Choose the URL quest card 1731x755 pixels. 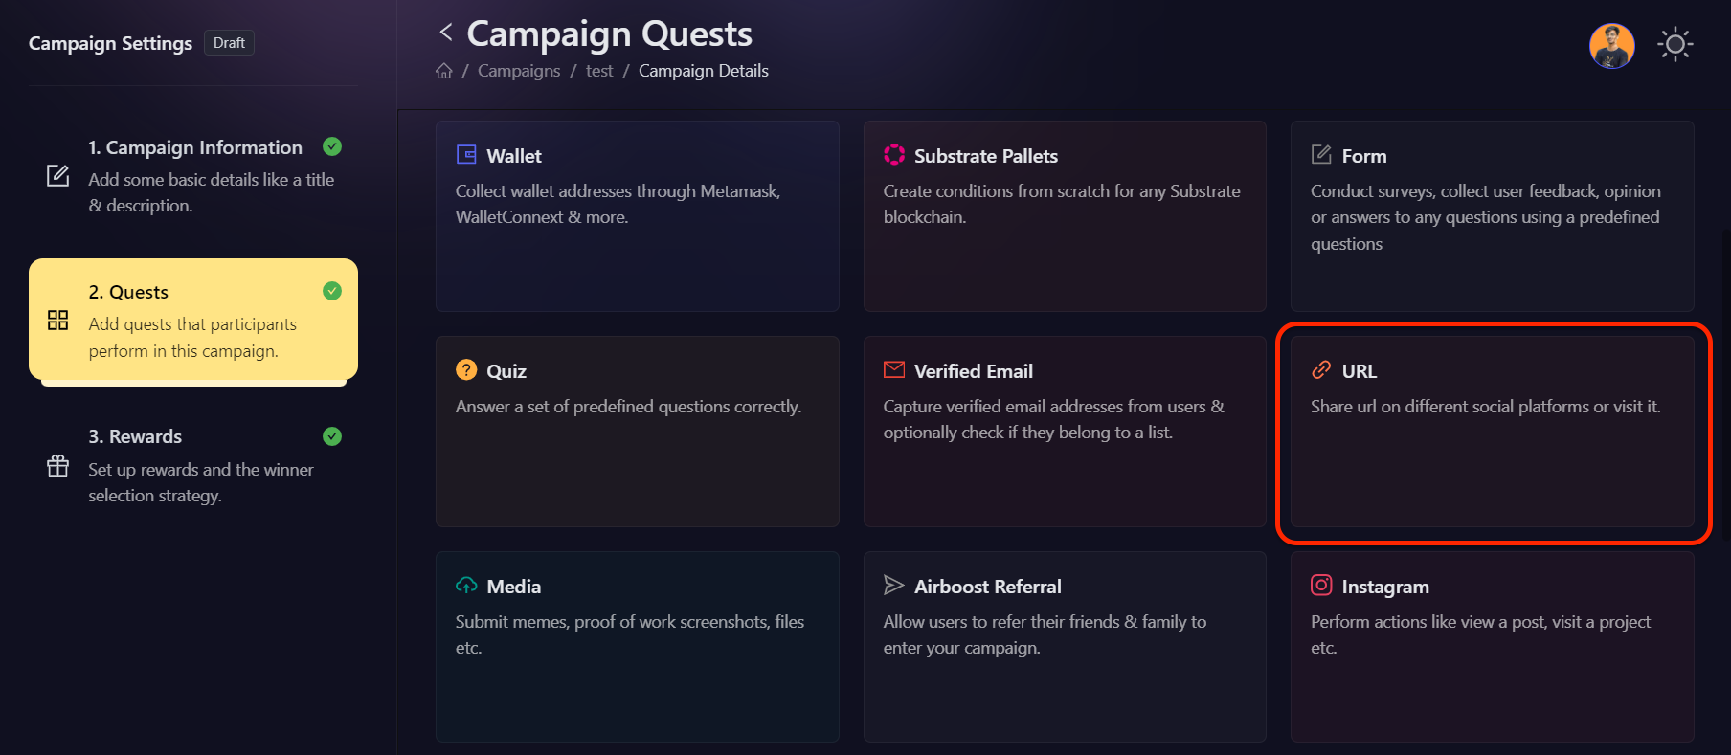point(1492,431)
